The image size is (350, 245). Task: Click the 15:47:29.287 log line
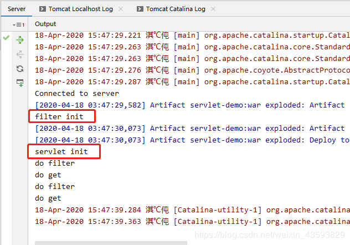tap(192, 81)
